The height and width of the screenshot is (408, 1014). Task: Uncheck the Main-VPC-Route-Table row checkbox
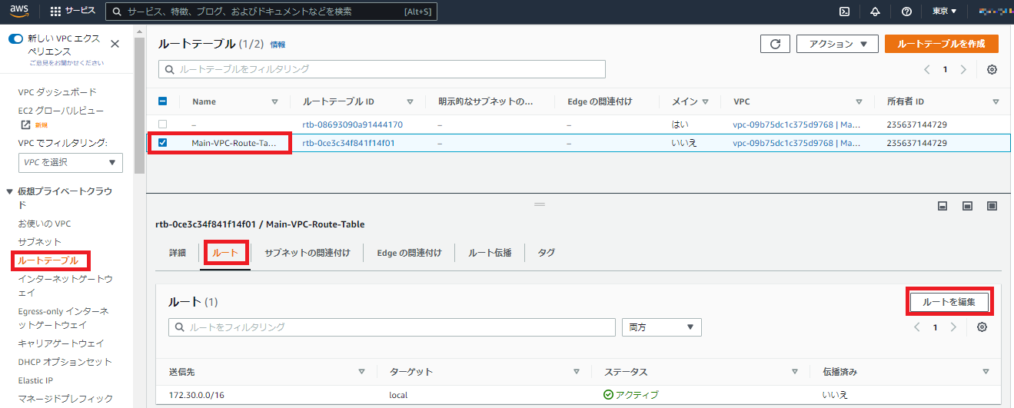point(162,143)
